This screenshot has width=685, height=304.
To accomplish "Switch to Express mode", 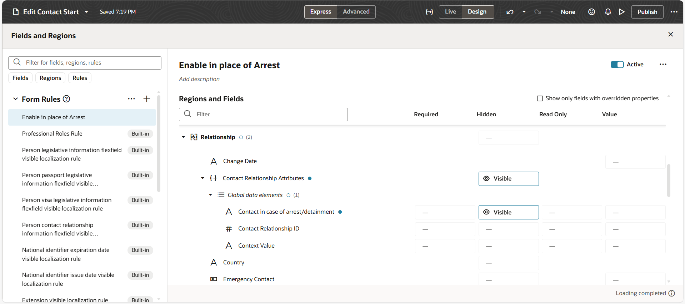I will (321, 12).
